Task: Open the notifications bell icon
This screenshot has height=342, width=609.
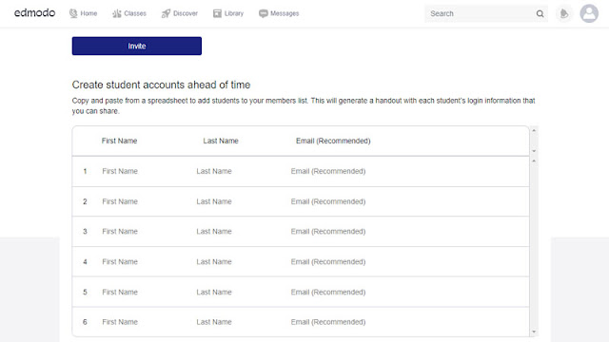Action: (564, 13)
